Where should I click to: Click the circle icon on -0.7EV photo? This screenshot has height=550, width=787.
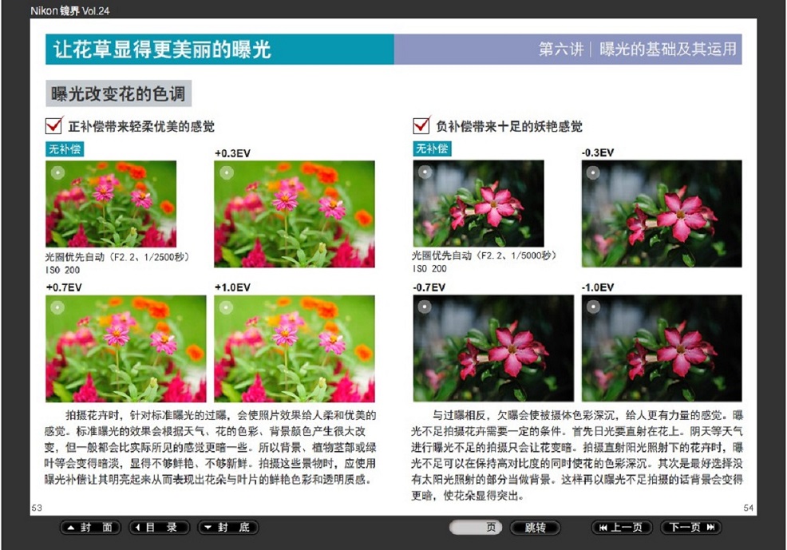425,307
